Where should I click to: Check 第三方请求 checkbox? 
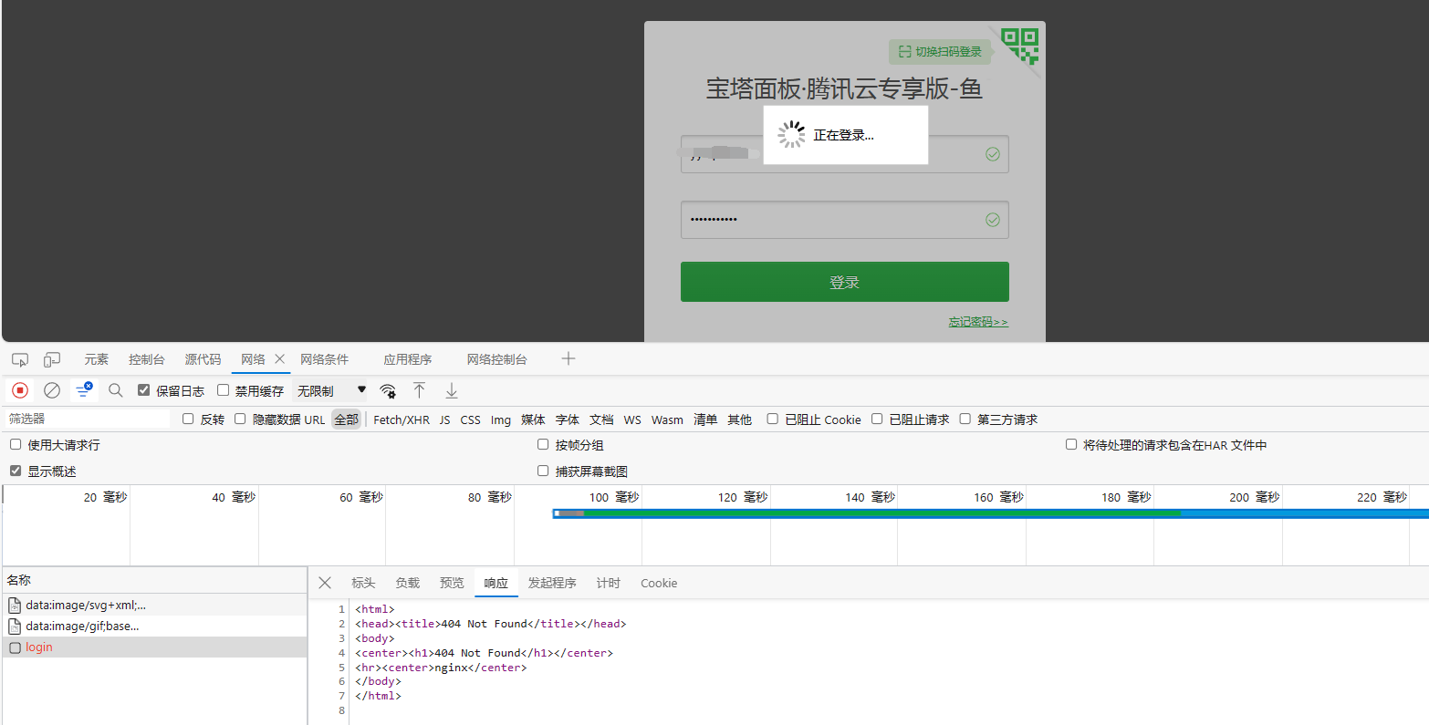point(965,419)
